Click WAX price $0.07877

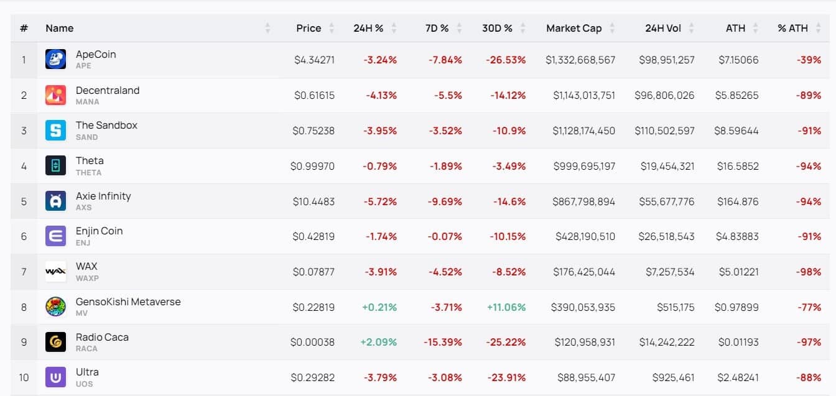click(x=313, y=272)
